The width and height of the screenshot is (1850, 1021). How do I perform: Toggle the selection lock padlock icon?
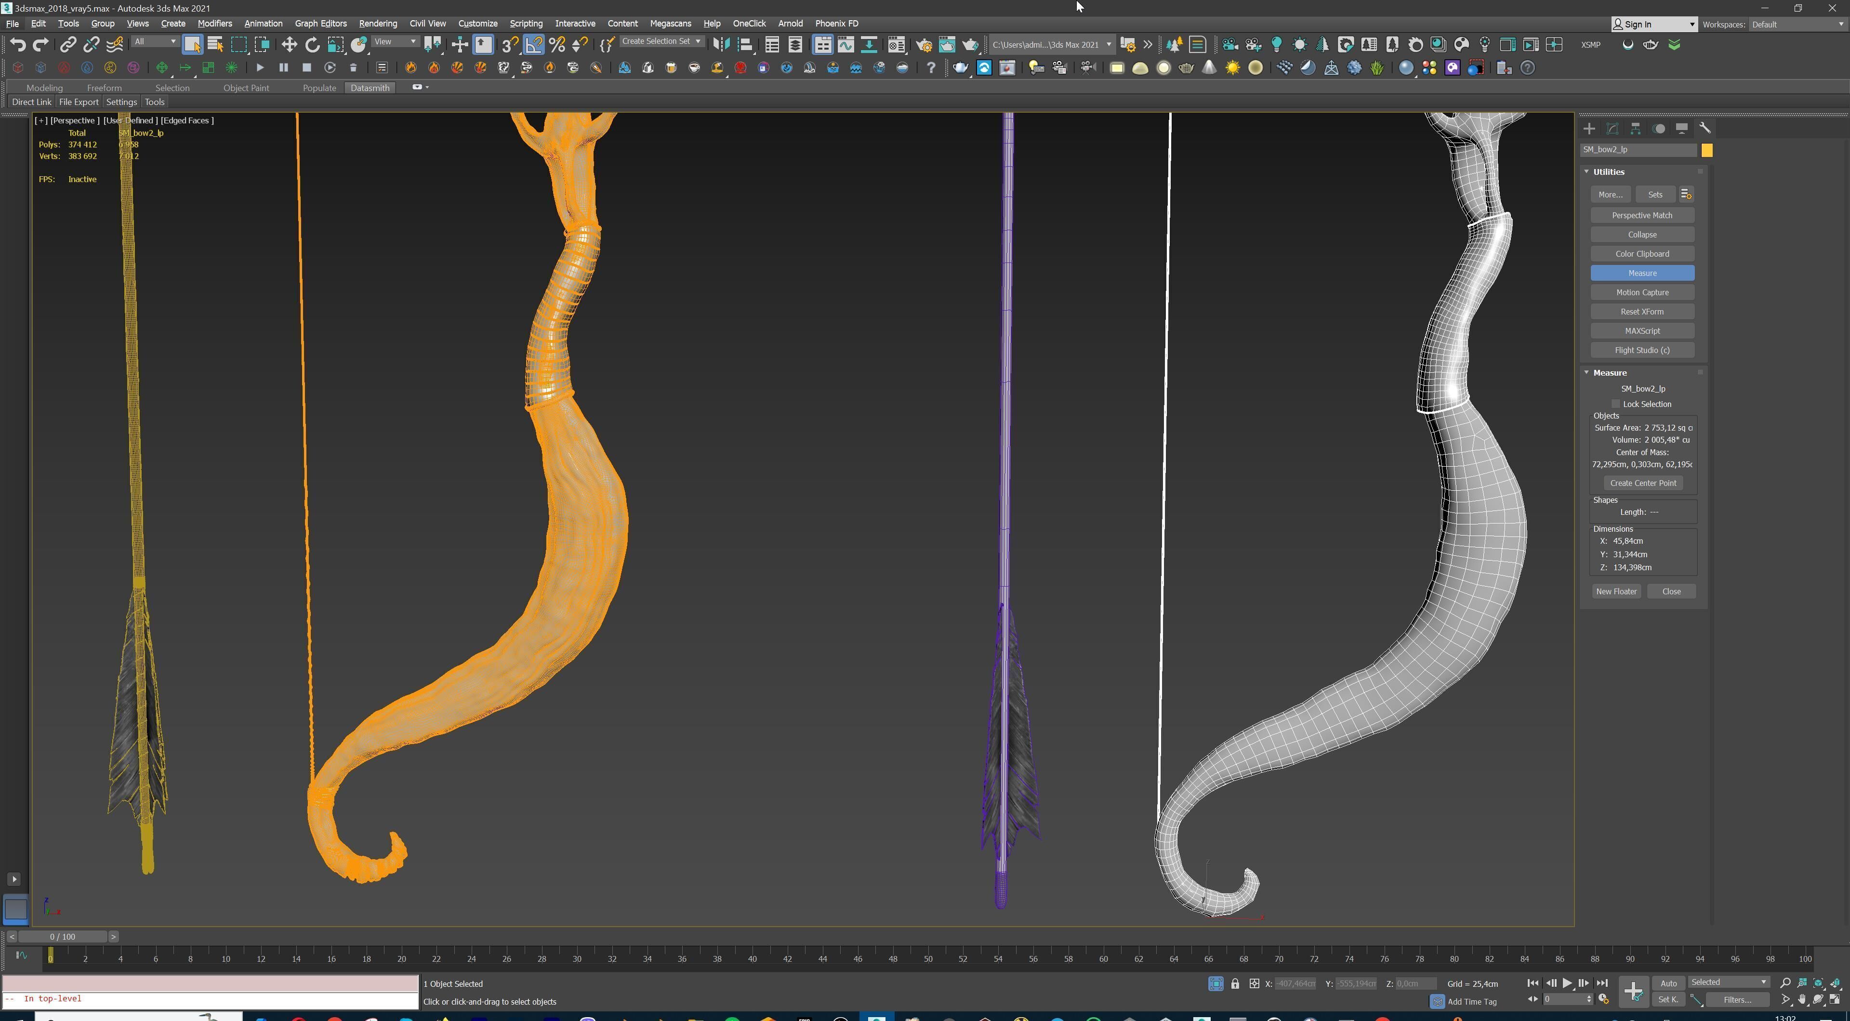point(1235,983)
